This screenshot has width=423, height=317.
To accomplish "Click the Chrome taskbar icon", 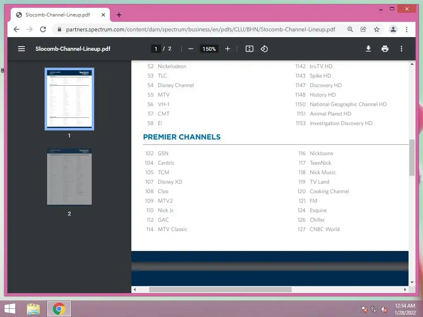I will click(x=59, y=309).
